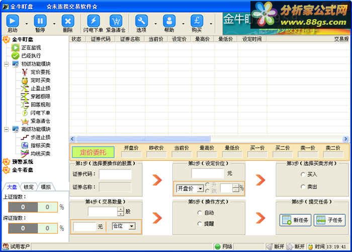The image size is (352, 252).
Task: Open 穿越极限 in the tree
Action: point(40,97)
